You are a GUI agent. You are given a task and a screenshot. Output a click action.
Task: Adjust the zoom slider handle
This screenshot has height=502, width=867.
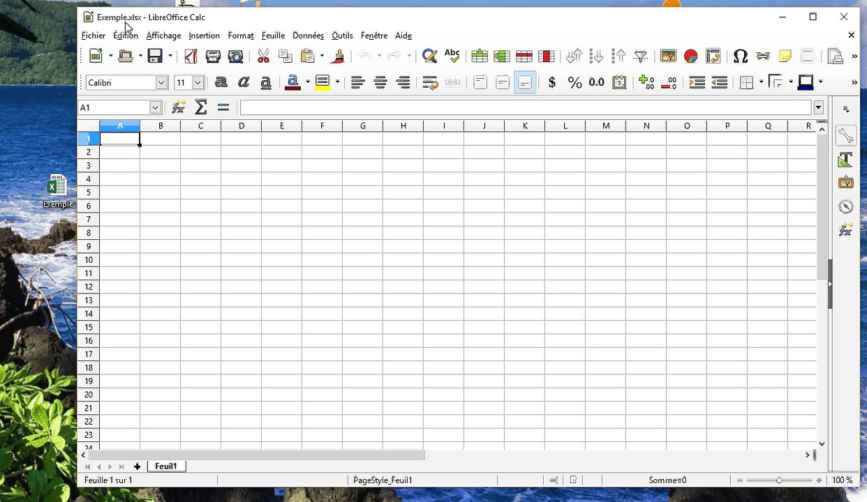[779, 480]
